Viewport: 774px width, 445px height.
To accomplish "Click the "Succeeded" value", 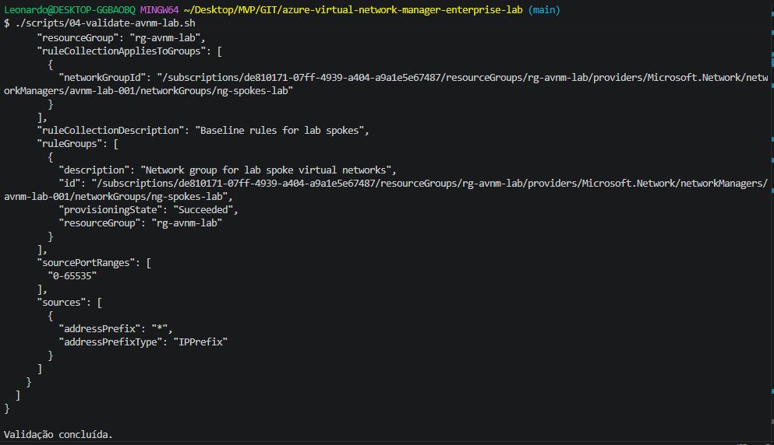I will (203, 210).
